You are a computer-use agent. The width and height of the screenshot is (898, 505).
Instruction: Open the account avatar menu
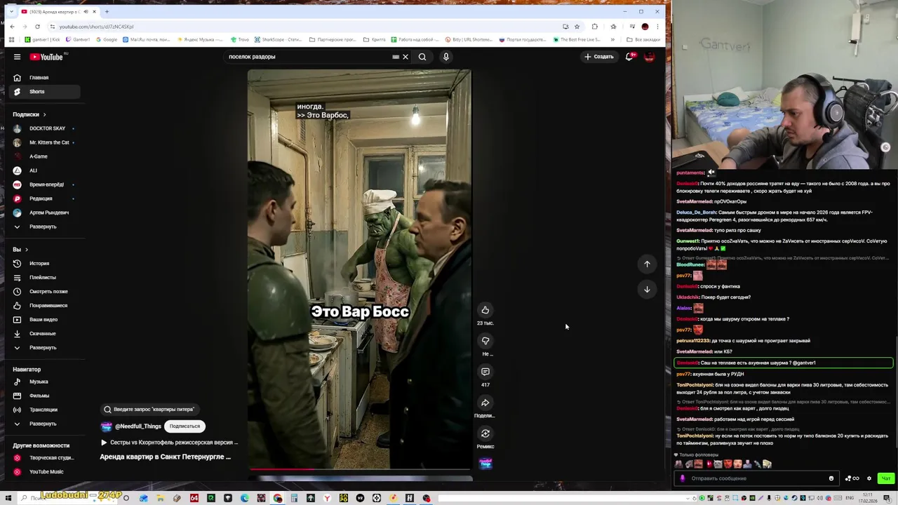(650, 57)
